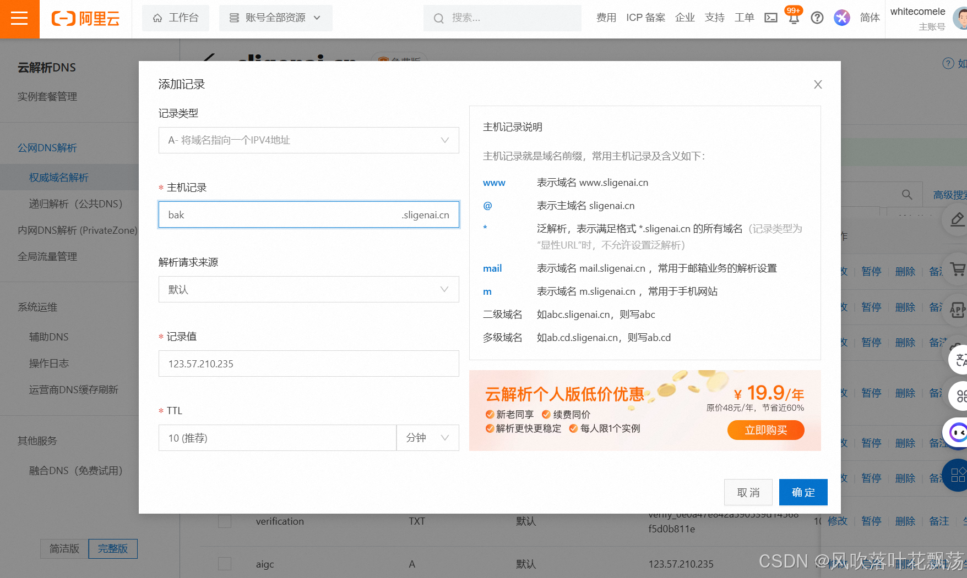Click the search magnifier in records list

[907, 195]
